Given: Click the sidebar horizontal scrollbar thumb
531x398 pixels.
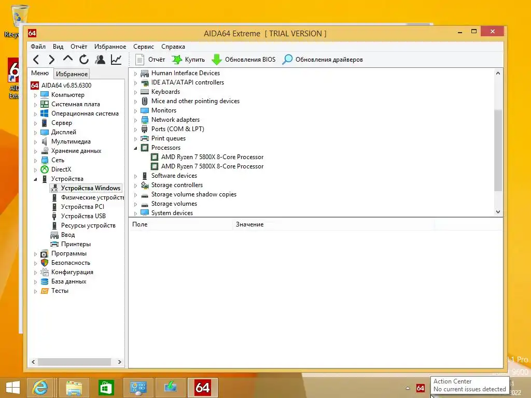Looking at the screenshot, I should click(x=74, y=362).
